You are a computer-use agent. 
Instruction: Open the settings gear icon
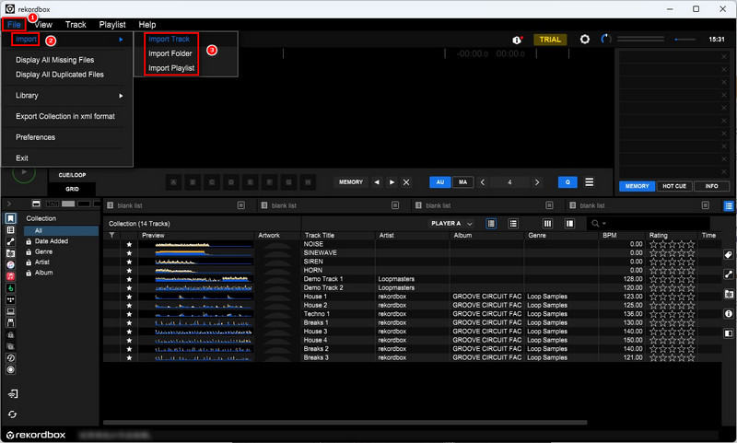[584, 40]
